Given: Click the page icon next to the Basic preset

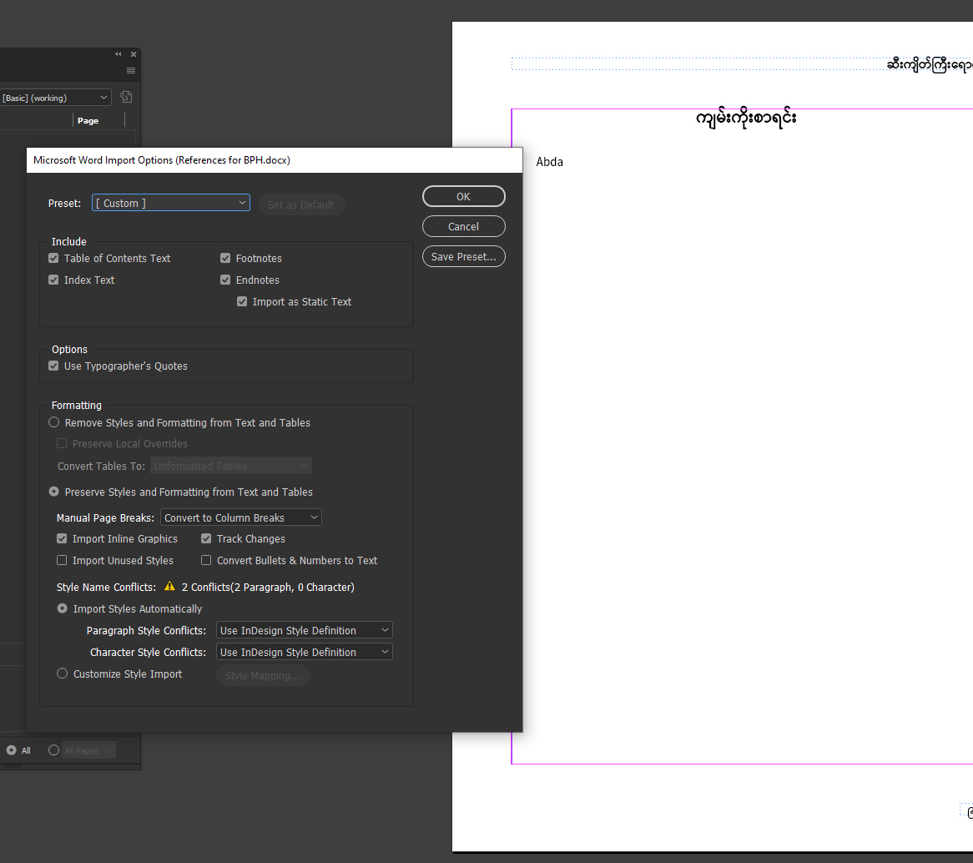Looking at the screenshot, I should [125, 97].
